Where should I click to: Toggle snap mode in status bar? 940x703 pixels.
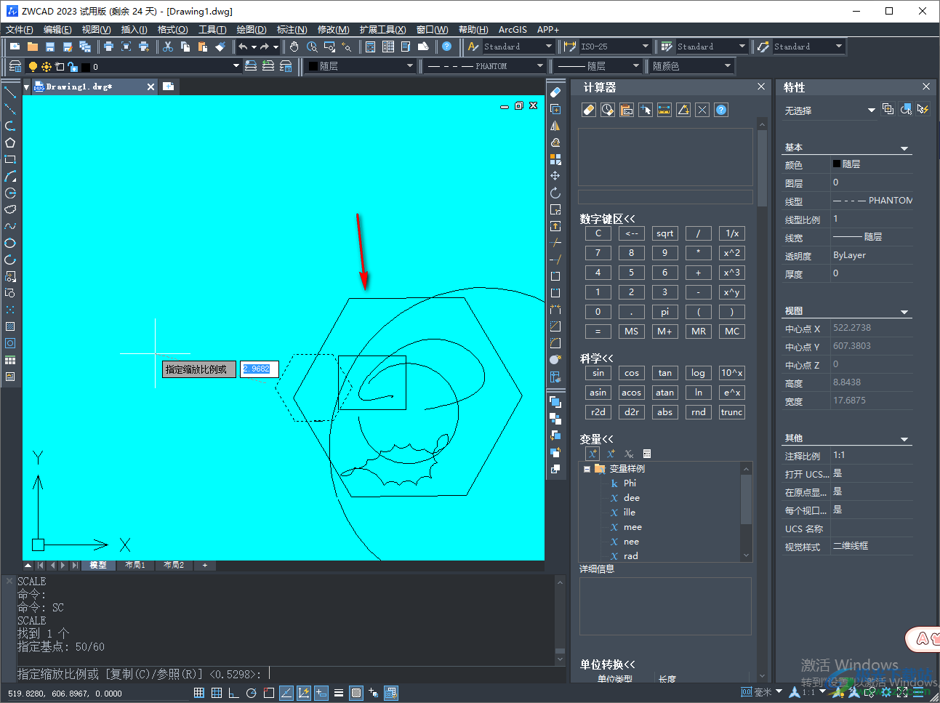(x=198, y=693)
